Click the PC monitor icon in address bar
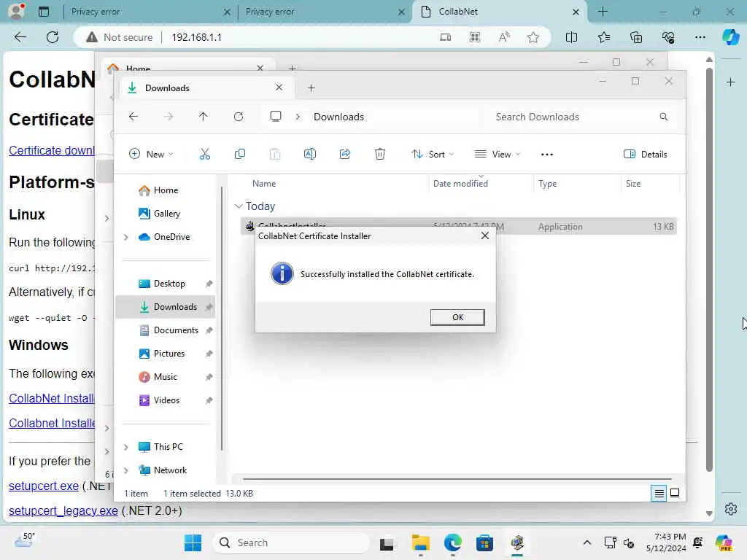 point(275,117)
